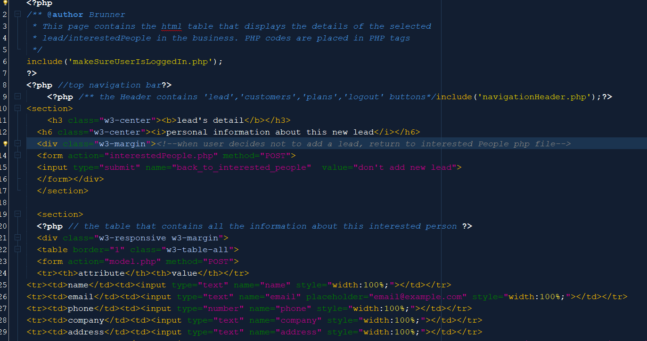The height and width of the screenshot is (341, 647).
Task: Click the "back_to_interested_people" name value
Action: tap(241, 167)
